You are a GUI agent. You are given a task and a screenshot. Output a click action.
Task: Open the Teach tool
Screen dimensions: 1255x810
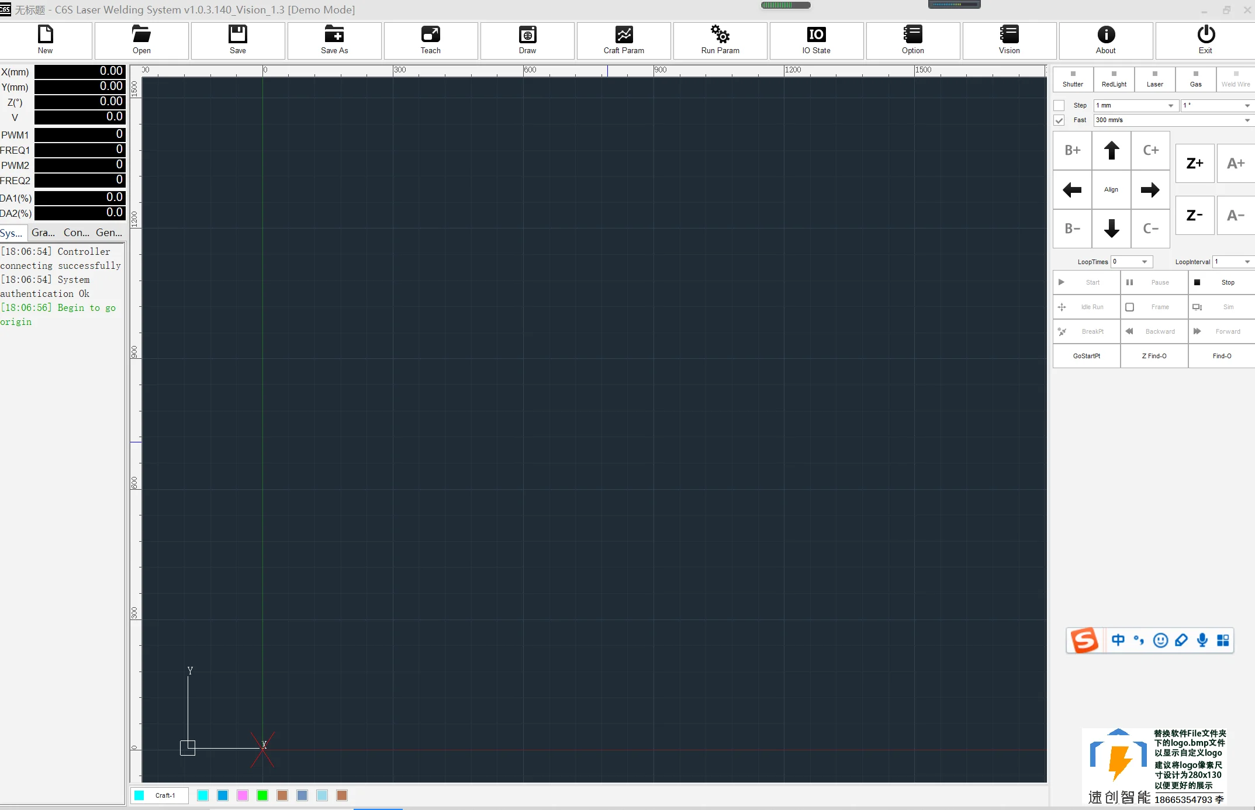[x=430, y=40]
